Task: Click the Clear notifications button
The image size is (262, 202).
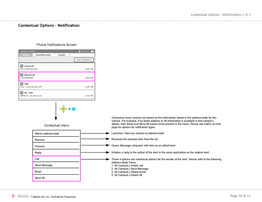Action: pyautogui.click(x=84, y=60)
